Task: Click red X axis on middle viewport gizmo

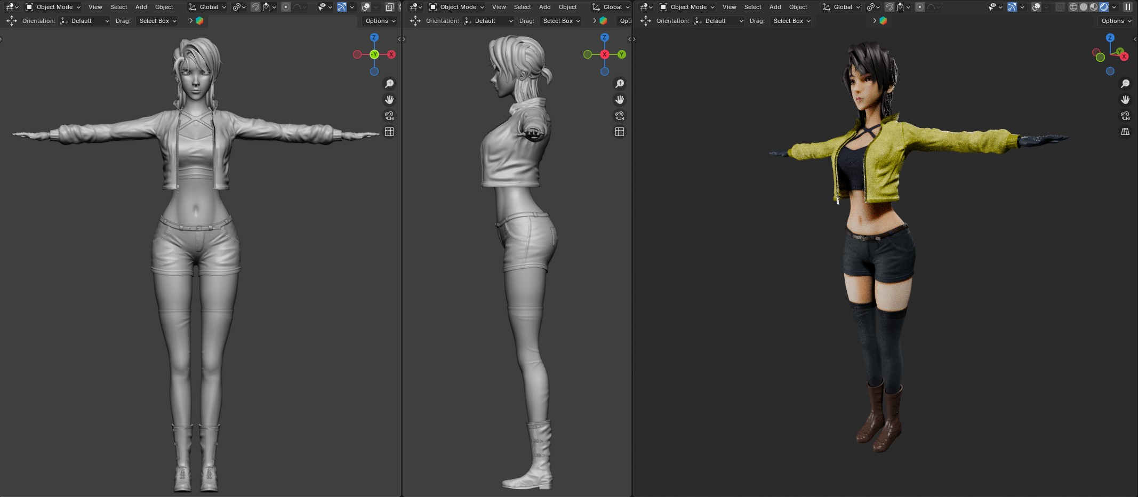Action: coord(605,54)
